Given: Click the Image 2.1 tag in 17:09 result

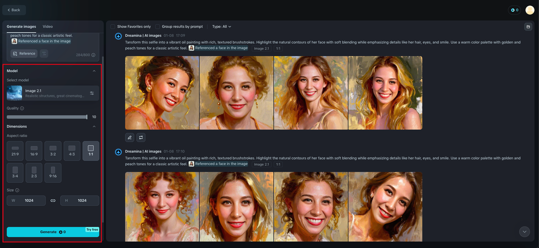Looking at the screenshot, I should pyautogui.click(x=261, y=48).
